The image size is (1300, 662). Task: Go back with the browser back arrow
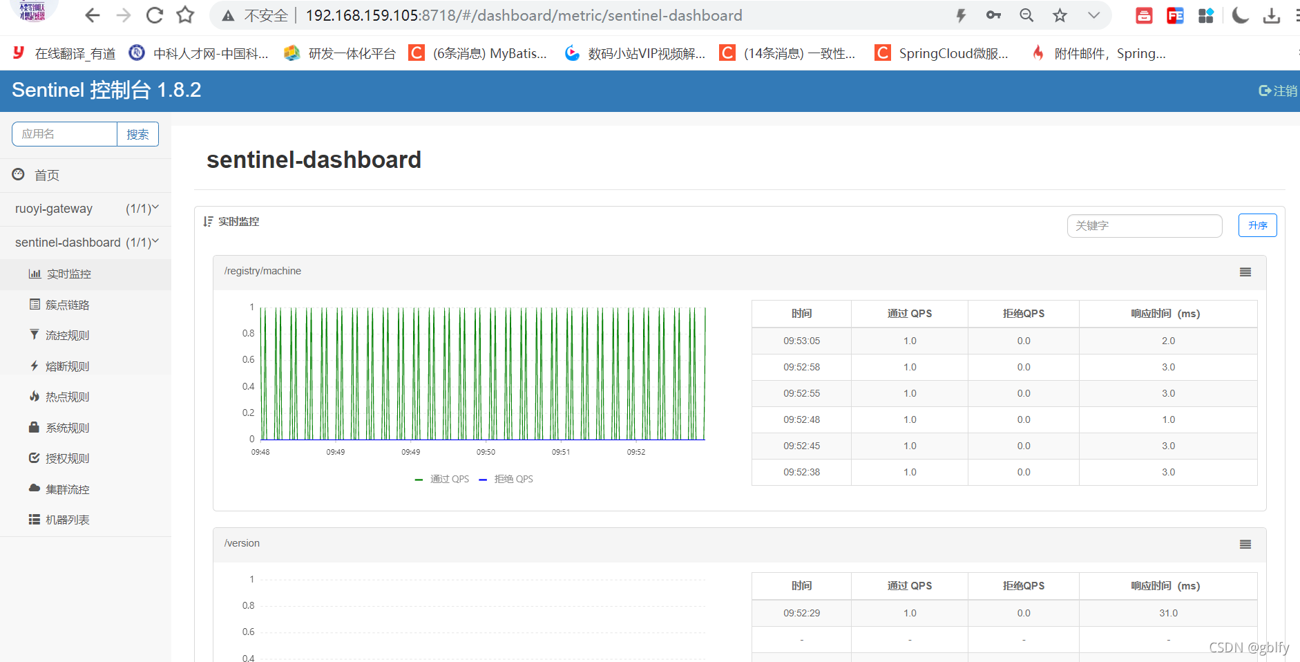93,15
